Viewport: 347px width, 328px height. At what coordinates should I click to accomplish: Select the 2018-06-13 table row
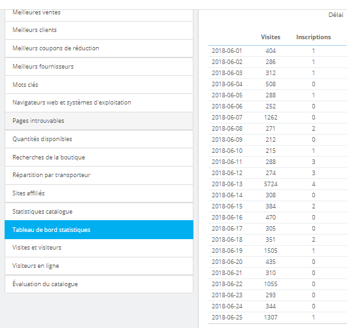click(278, 184)
